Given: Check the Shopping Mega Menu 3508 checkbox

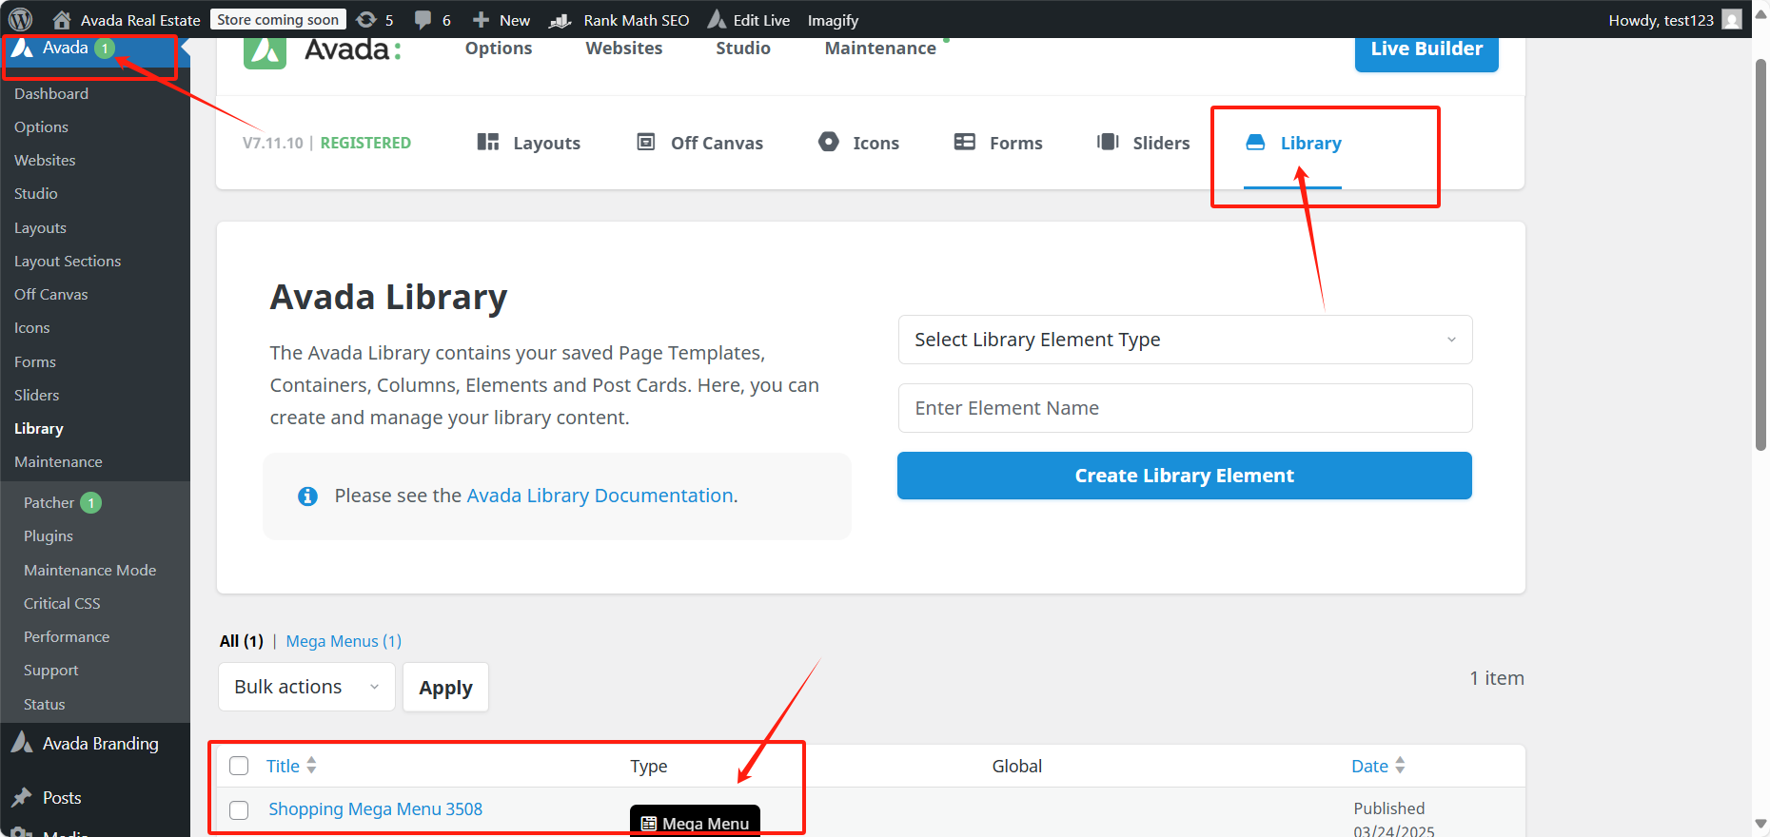Looking at the screenshot, I should coord(239,809).
